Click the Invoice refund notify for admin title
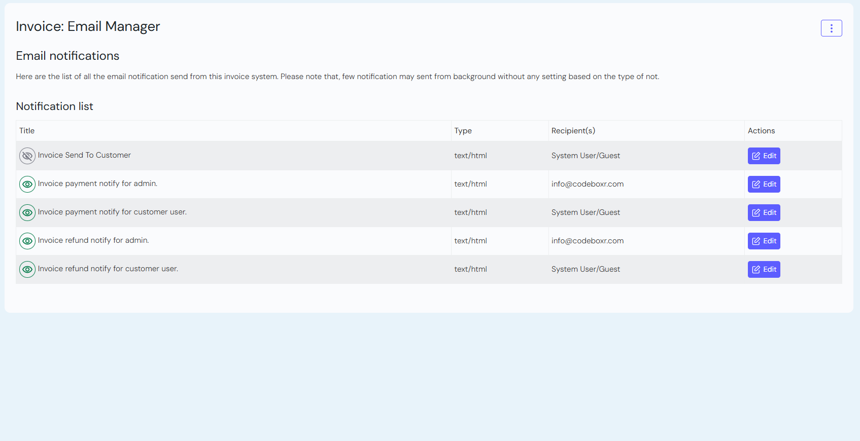Screen dimensions: 860x441 pyautogui.click(x=93, y=240)
